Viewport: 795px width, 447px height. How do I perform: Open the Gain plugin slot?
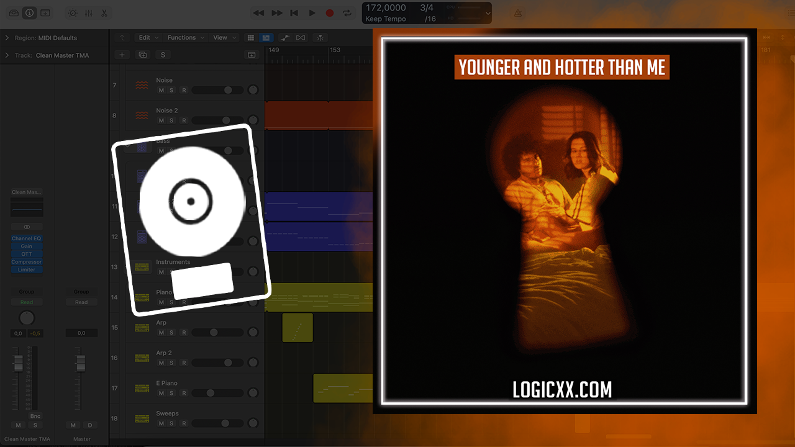(x=27, y=246)
